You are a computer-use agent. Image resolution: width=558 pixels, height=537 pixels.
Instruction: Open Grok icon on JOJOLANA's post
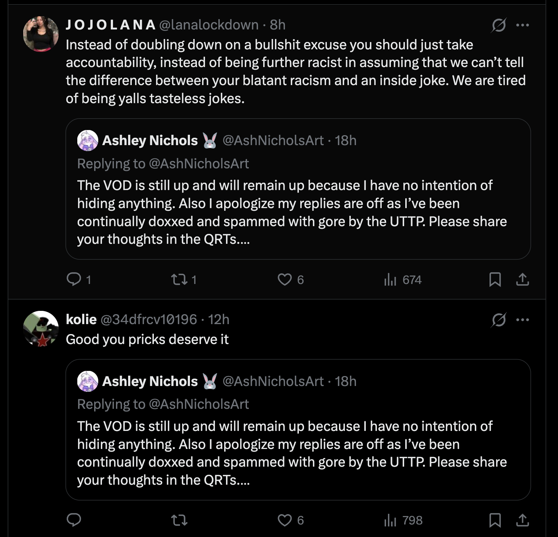tap(499, 25)
